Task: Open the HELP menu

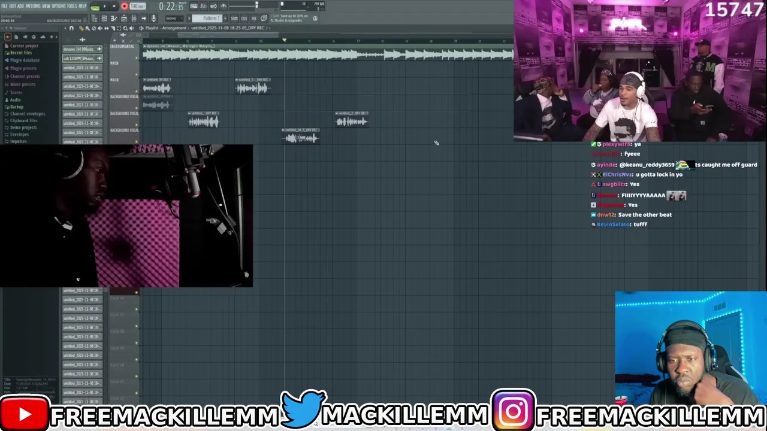Action: [x=82, y=6]
